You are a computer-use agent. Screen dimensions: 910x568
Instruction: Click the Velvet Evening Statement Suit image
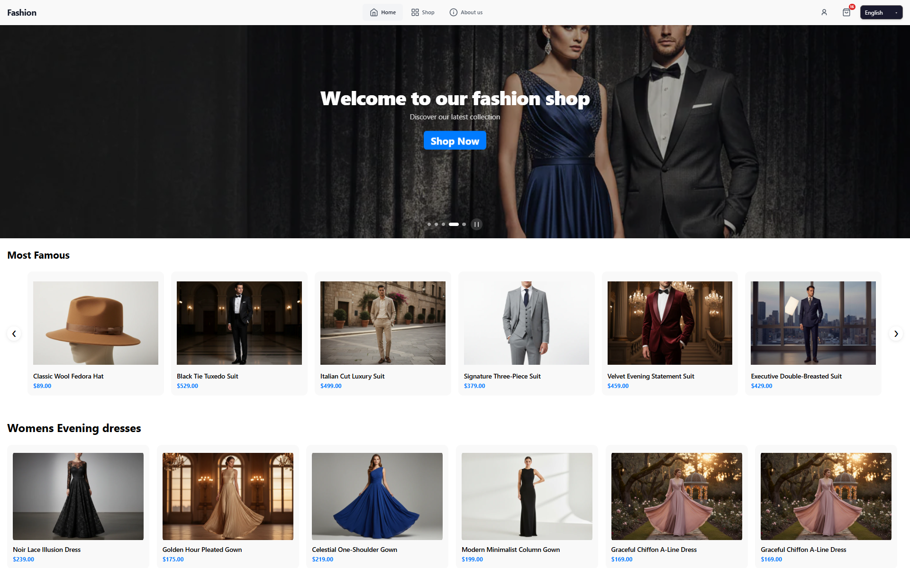[x=670, y=323]
